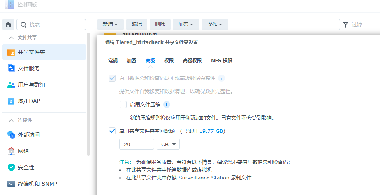The image size is (380, 195).
Task: Click the Delete (删除) button
Action: coord(160,24)
